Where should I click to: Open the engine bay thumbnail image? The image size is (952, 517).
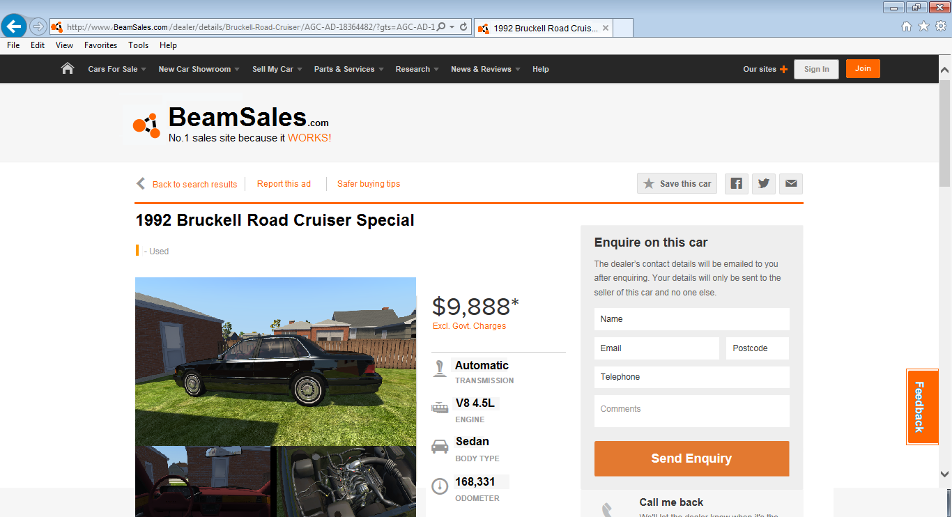(x=346, y=481)
